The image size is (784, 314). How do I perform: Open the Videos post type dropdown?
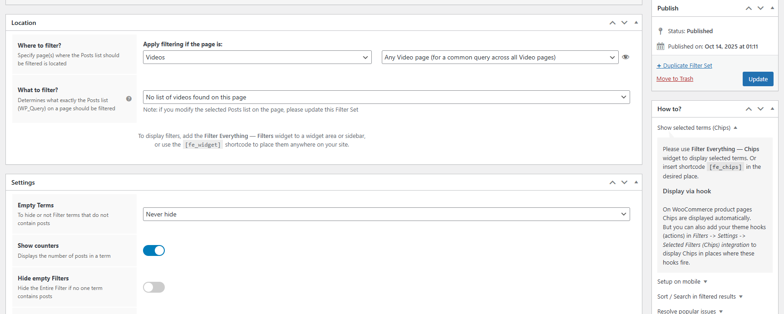coord(257,57)
